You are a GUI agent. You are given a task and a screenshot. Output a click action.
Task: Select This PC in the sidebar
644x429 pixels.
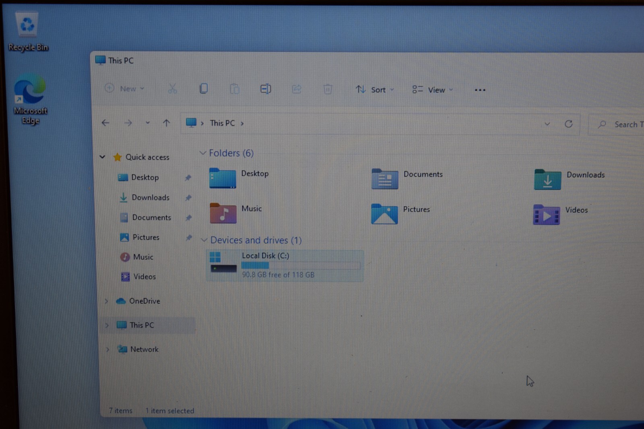click(142, 325)
